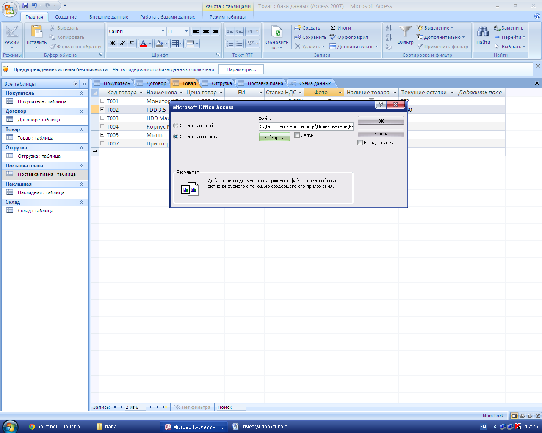Click Создать new record button
Screen dimensions: 542x433
(307, 28)
